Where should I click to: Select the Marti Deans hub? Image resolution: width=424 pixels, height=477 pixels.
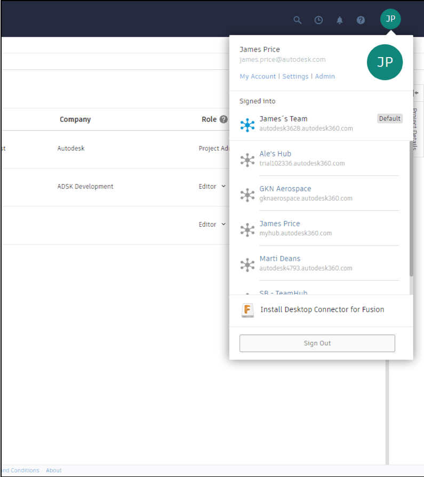pos(279,259)
